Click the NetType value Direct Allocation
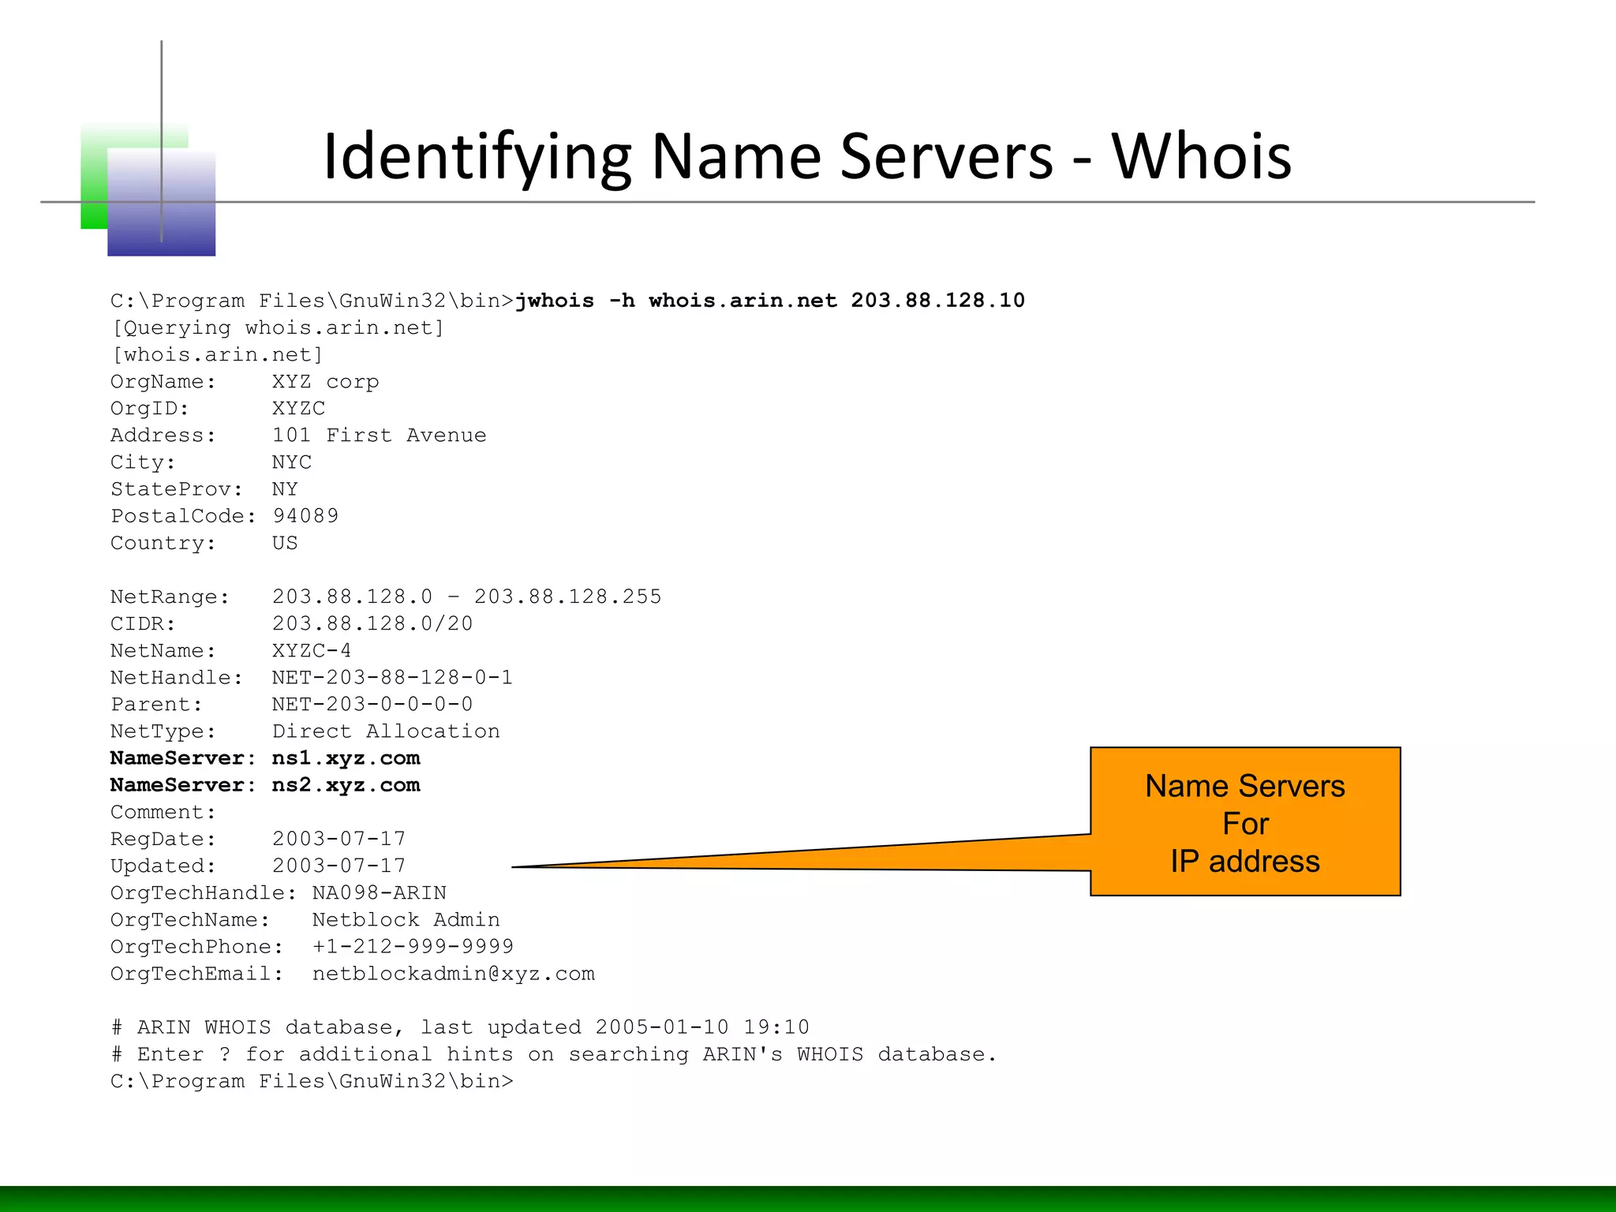The height and width of the screenshot is (1212, 1616). [386, 731]
